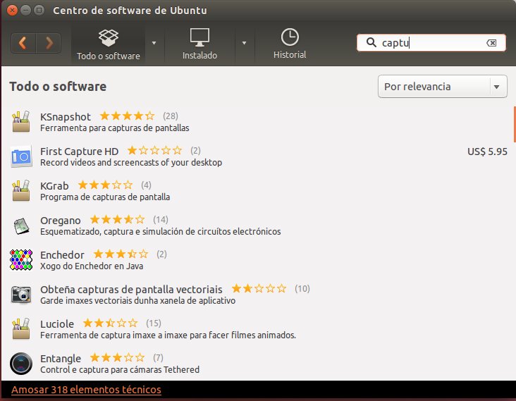516x401 pixels.
Task: Click Oregano's star rating
Action: coord(117,219)
